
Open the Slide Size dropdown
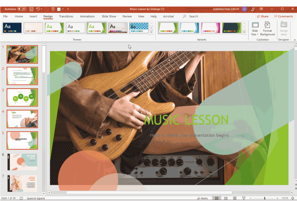click(255, 29)
